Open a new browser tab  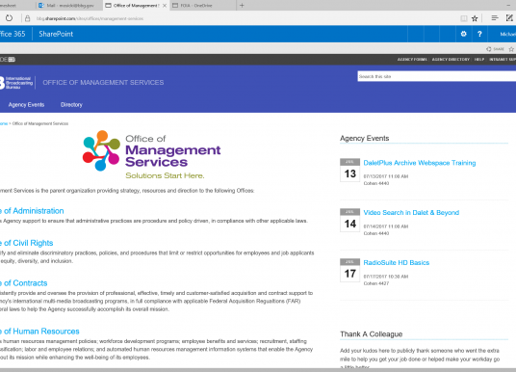(242, 5)
